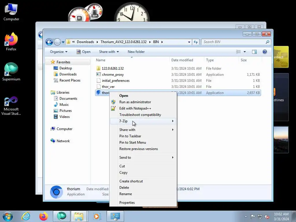Image resolution: width=296 pixels, height=222 pixels.
Task: Choose Properties in the context menu
Action: (x=143, y=203)
